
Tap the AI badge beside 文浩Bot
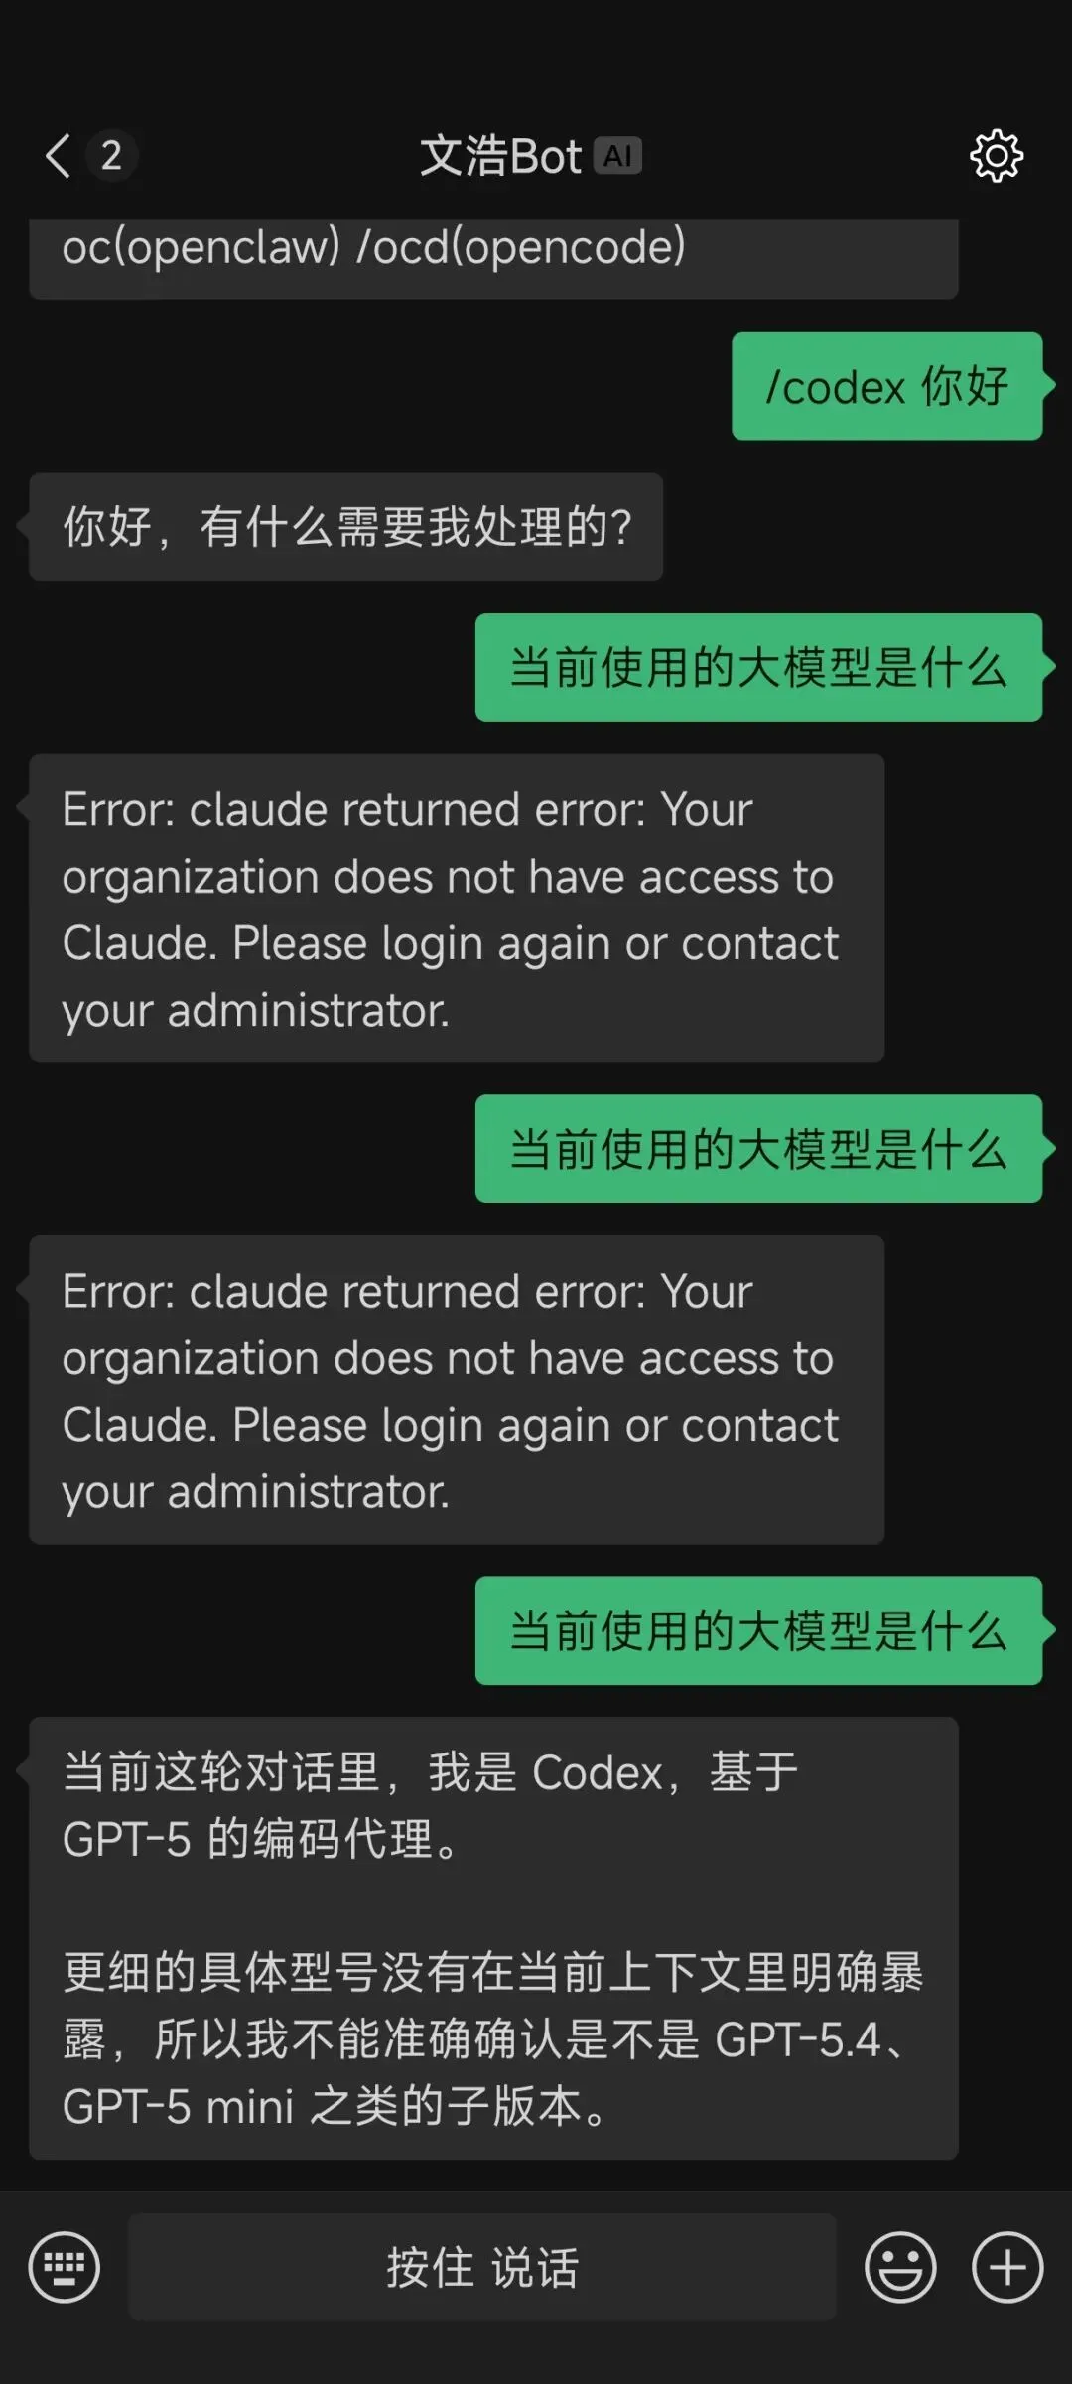pyautogui.click(x=617, y=156)
